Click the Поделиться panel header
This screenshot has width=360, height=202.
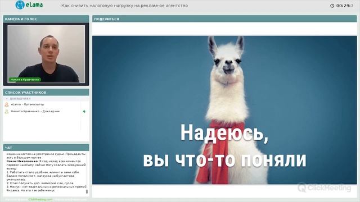[x=224, y=19]
